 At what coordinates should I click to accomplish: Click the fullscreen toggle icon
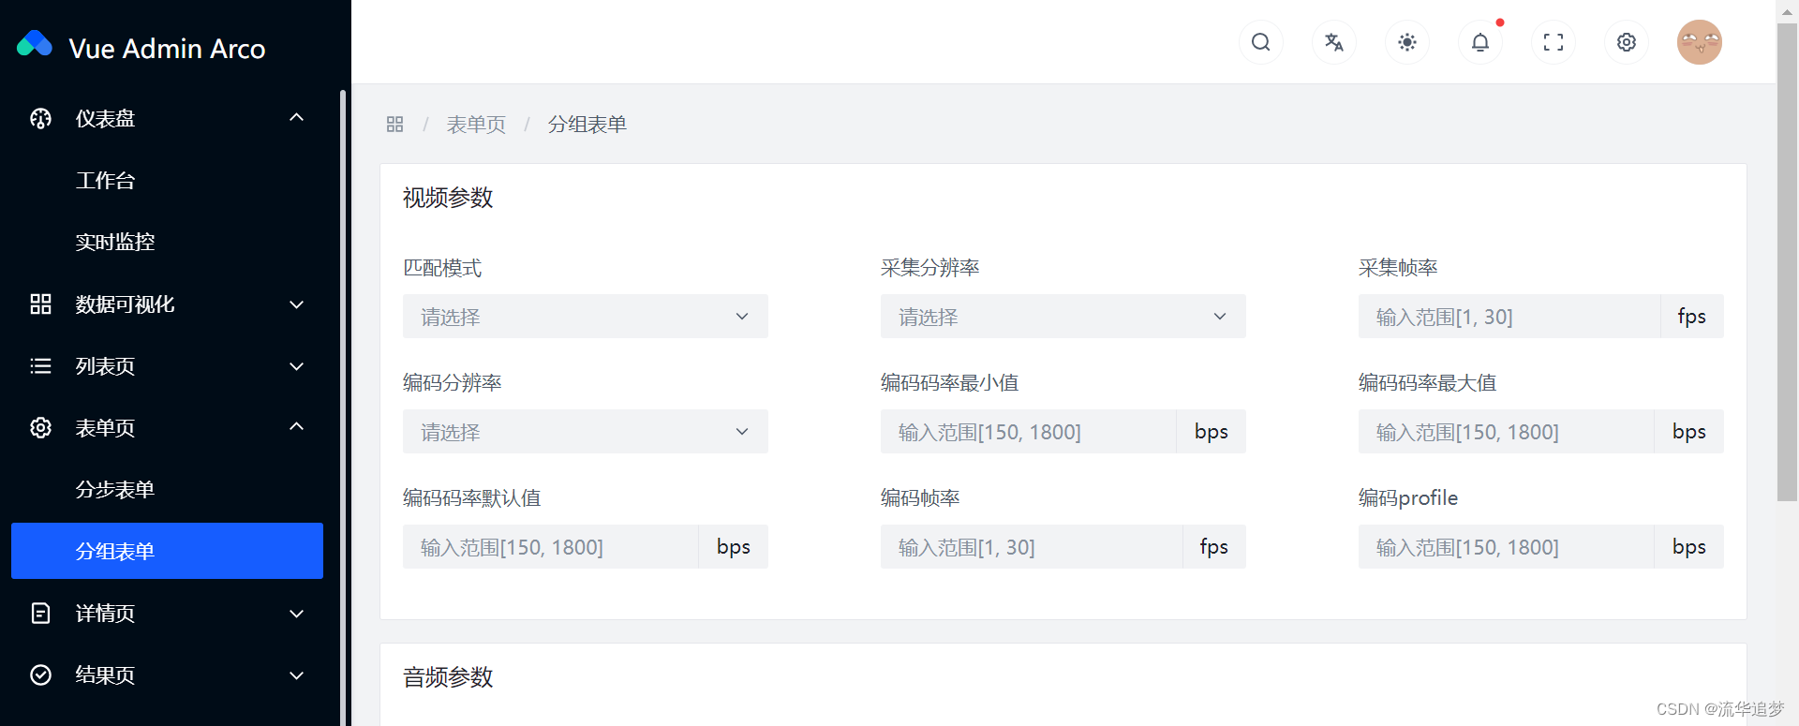click(1554, 42)
